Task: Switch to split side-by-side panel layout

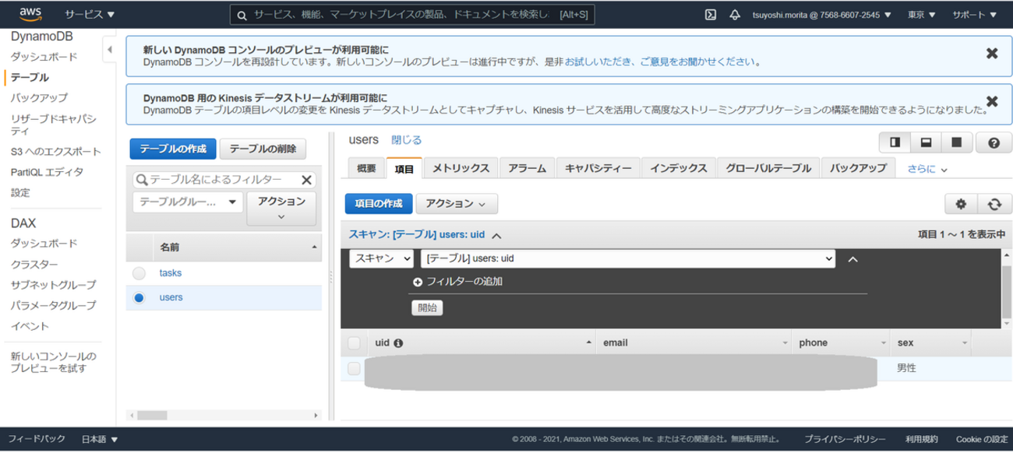Action: click(895, 142)
